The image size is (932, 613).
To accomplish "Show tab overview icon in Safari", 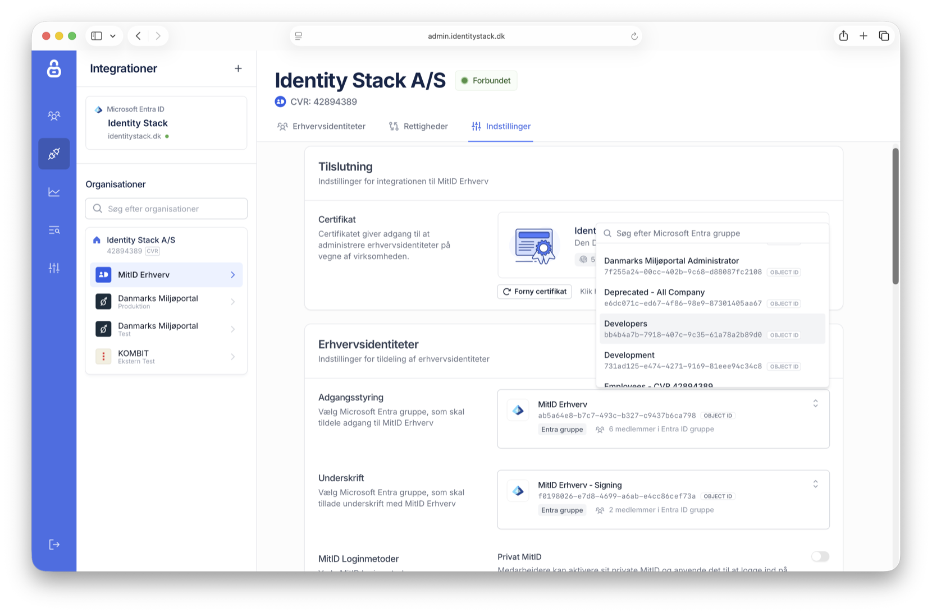I will pyautogui.click(x=884, y=36).
